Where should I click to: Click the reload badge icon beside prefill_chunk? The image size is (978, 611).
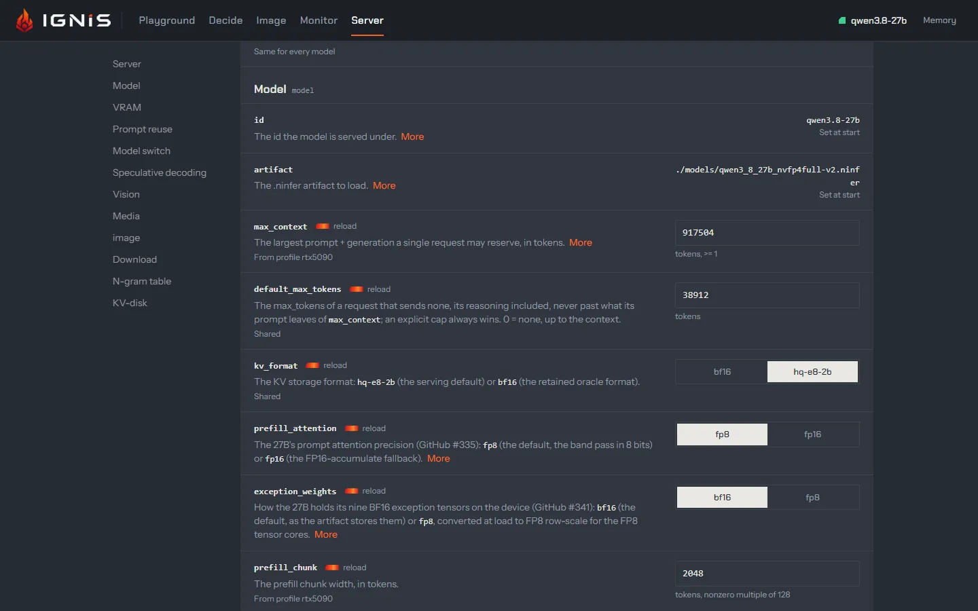coord(332,568)
